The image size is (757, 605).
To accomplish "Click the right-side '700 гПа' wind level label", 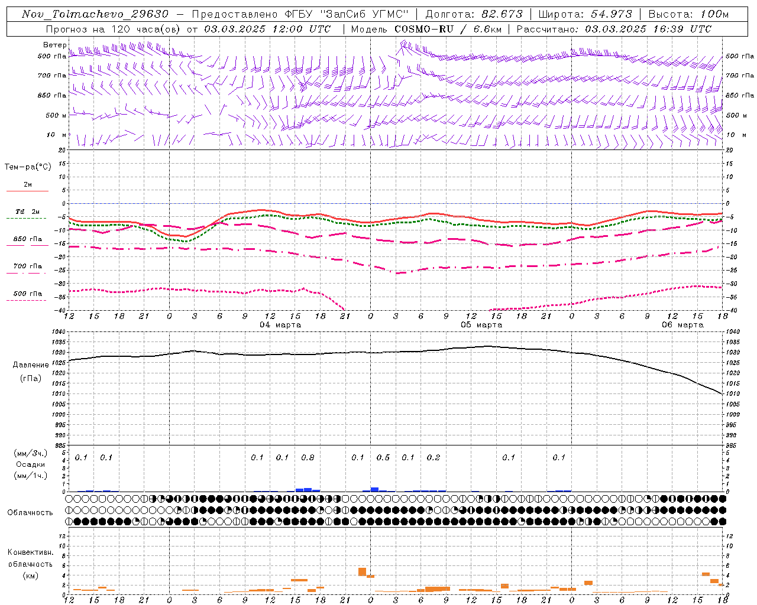I will tap(740, 76).
